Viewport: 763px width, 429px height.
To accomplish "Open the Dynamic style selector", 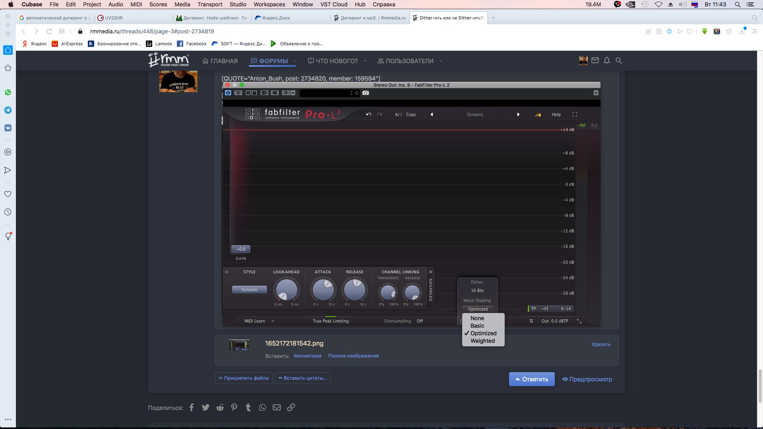I will tap(250, 290).
